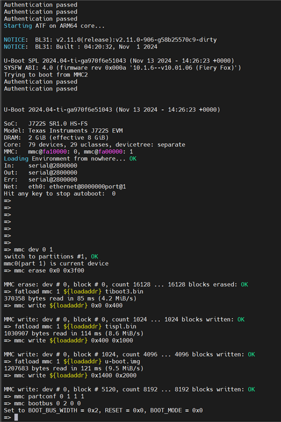Screen dimensions: 281x422
Task: Click the 'Hit any key to stop autoboot' line
Action: pyautogui.click(x=60, y=194)
